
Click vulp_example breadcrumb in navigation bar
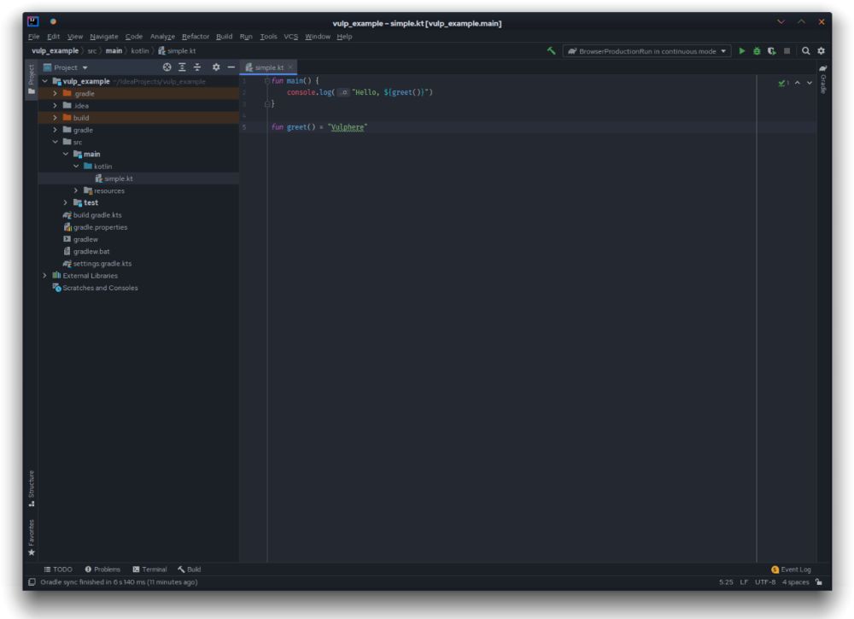click(55, 50)
